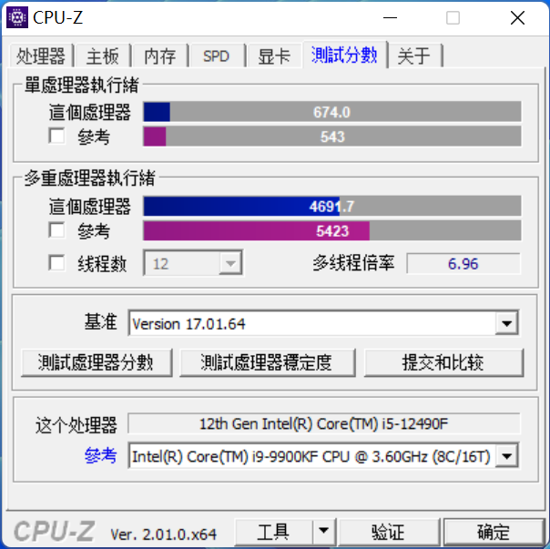
Task: Enable the multi-thread 參考 checkbox
Action: pos(56,230)
